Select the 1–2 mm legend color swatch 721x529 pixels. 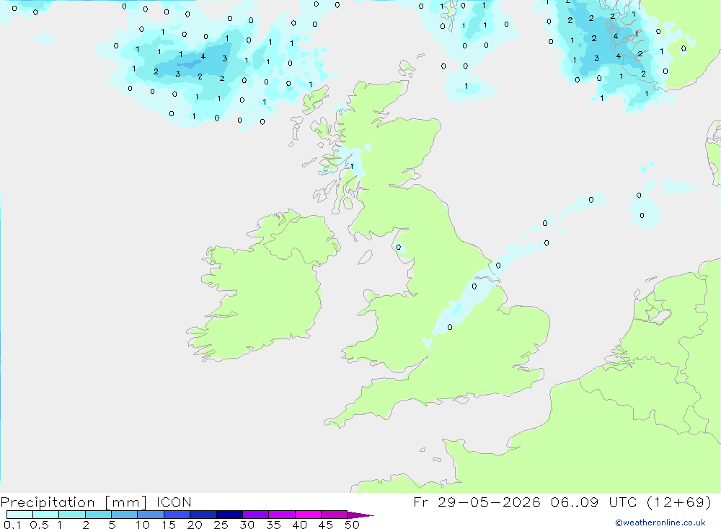click(x=72, y=515)
